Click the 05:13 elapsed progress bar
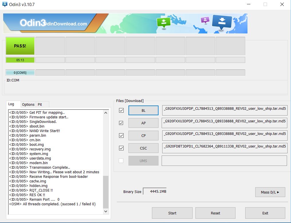This screenshot has height=223, width=291. pos(20,60)
